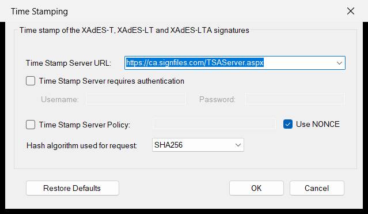Viewport: 368px width, 214px height.
Task: Confirm settings with the OK button
Action: click(256, 188)
